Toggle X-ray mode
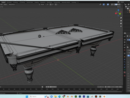The height and width of the screenshot is (98, 130). 112,4
